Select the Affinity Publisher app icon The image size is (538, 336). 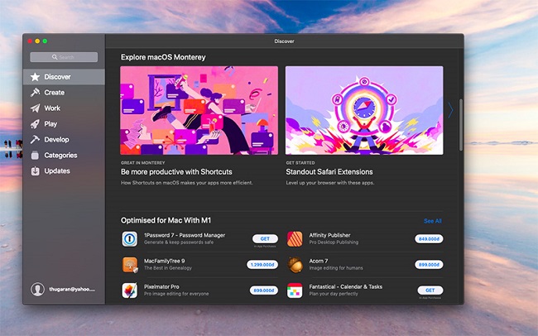(x=295, y=239)
